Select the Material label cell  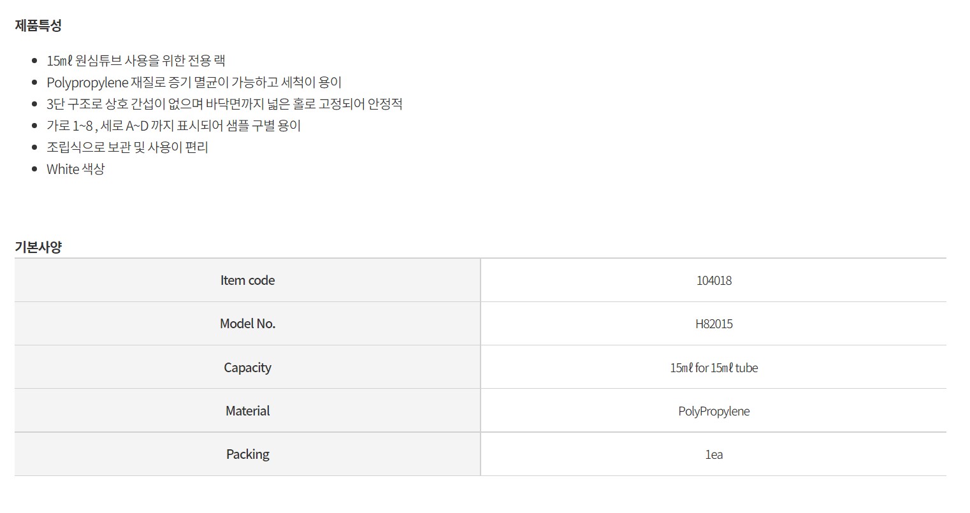coord(247,411)
